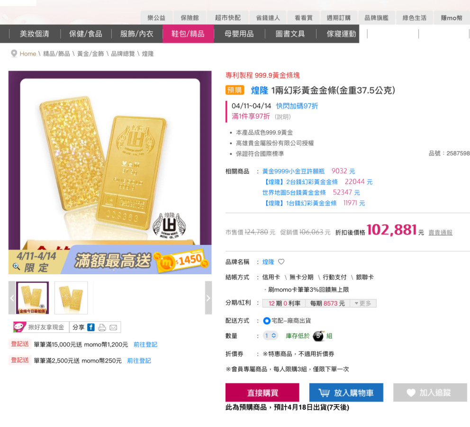Add item with 放入購物車 button

(346, 392)
